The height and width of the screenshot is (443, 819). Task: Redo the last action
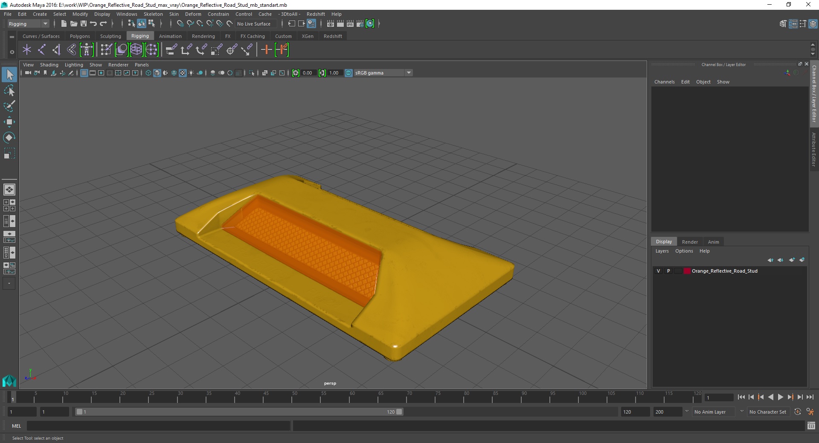click(x=103, y=24)
